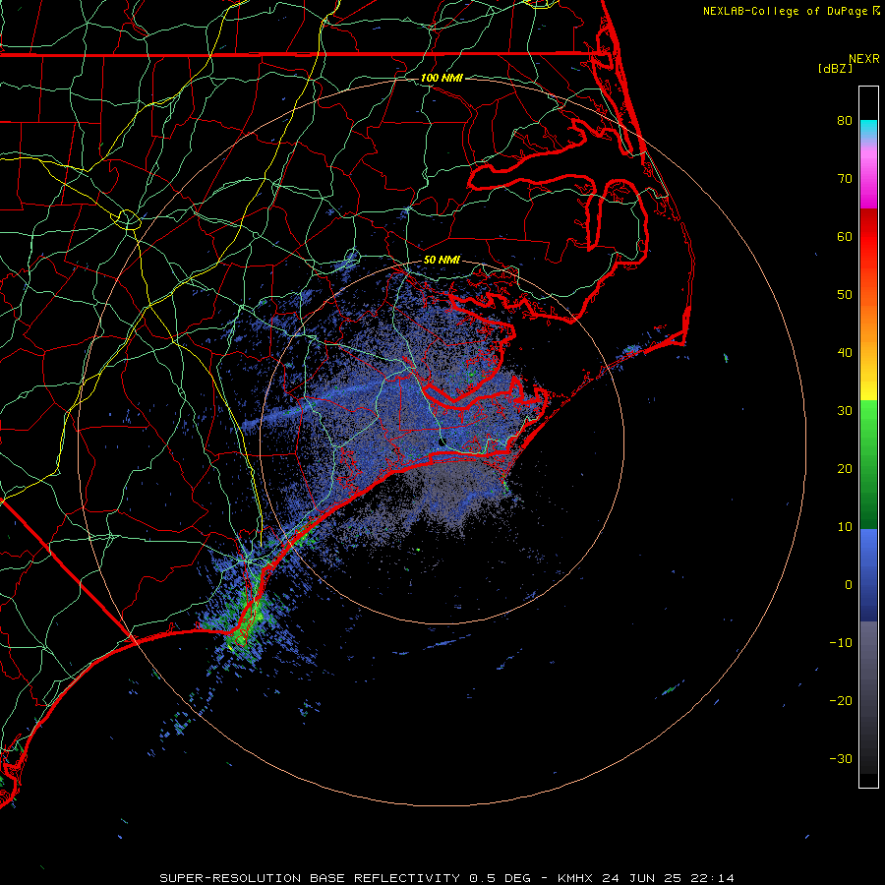Viewport: 885px width, 885px height.
Task: Click the cyan top section of color bar
Action: [x=868, y=130]
